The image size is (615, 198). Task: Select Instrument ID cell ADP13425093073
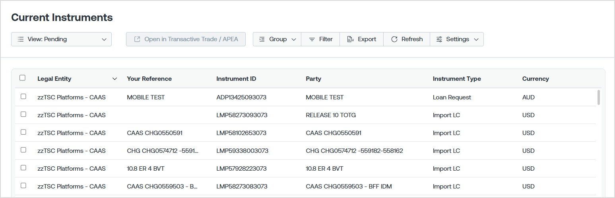pyautogui.click(x=241, y=97)
